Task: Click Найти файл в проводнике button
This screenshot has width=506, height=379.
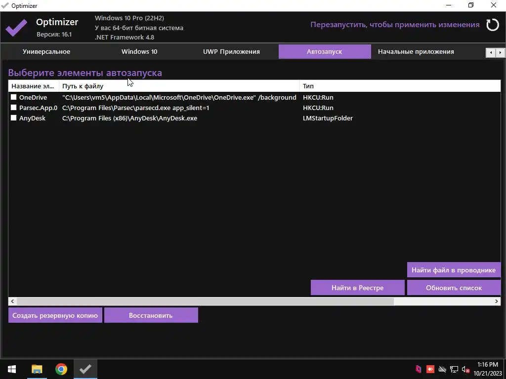Action: [x=454, y=270]
